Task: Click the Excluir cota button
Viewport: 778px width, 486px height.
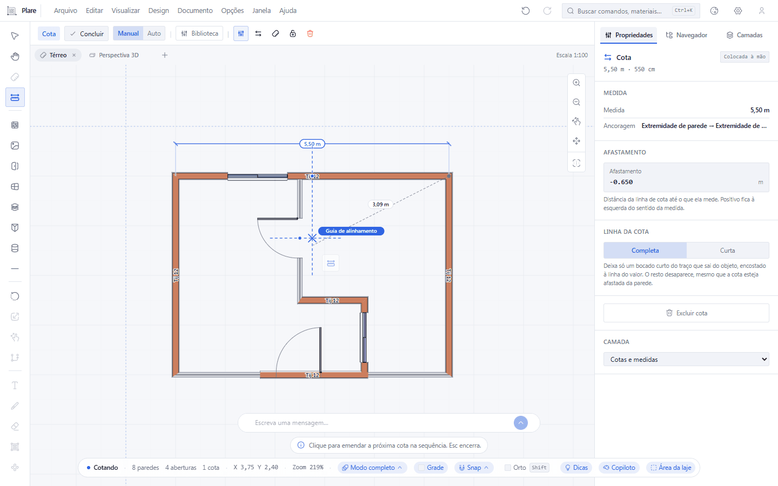Action: 686,313
